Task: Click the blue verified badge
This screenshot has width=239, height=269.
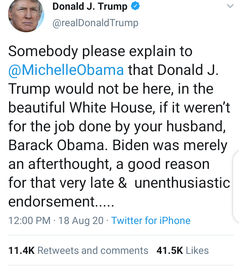Action: click(x=135, y=7)
